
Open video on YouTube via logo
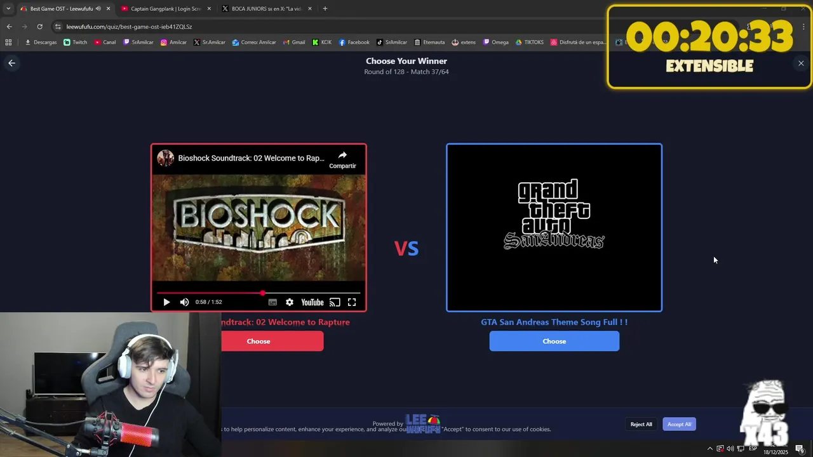pyautogui.click(x=312, y=302)
